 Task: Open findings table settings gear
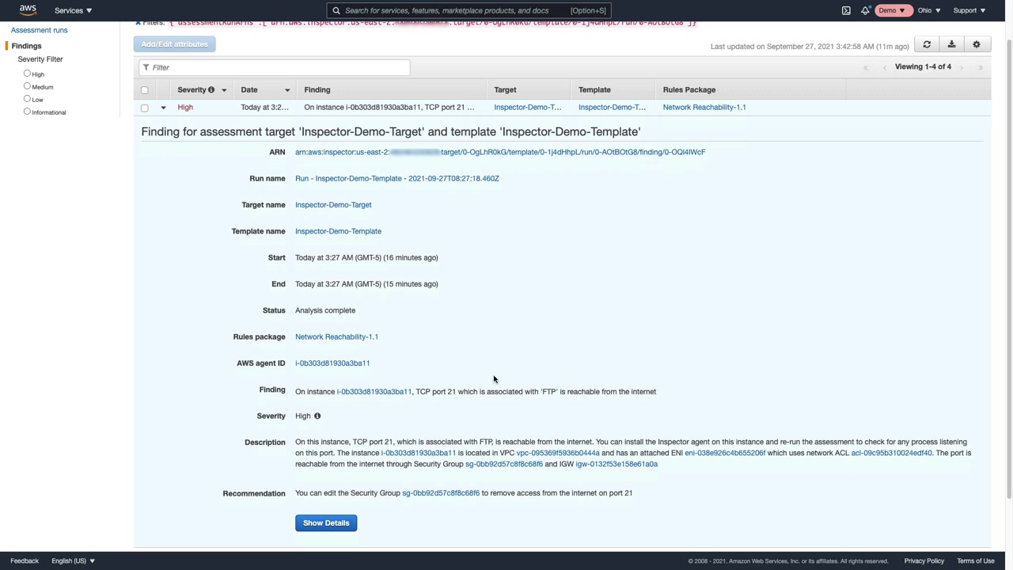(977, 45)
